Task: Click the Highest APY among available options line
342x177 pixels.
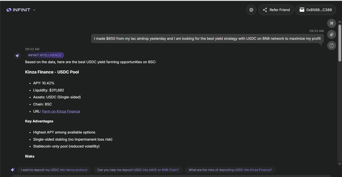Action: click(64, 132)
